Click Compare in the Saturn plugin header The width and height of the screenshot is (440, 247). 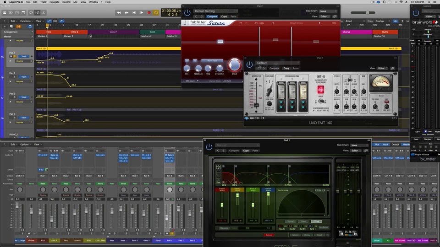click(212, 16)
